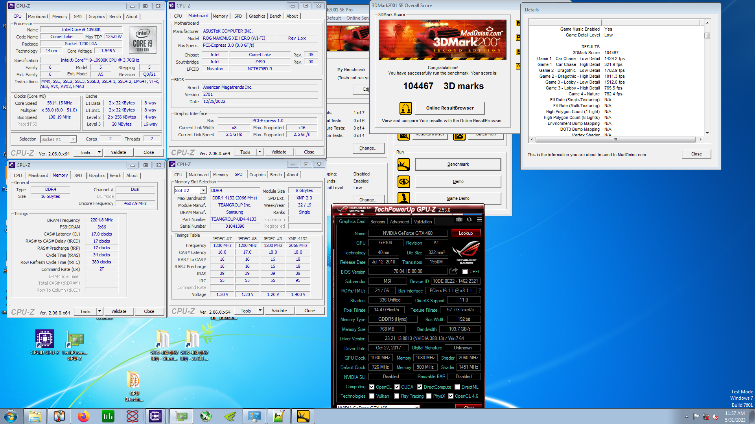Select the GTX 460 2x SLI folder shortcut
The image size is (755, 424).
coord(194,345)
